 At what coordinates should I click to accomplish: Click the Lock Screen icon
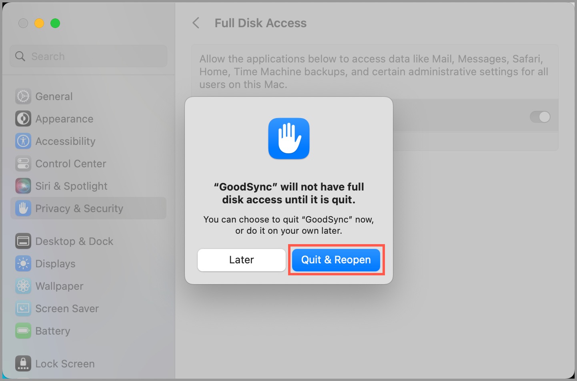(x=23, y=364)
